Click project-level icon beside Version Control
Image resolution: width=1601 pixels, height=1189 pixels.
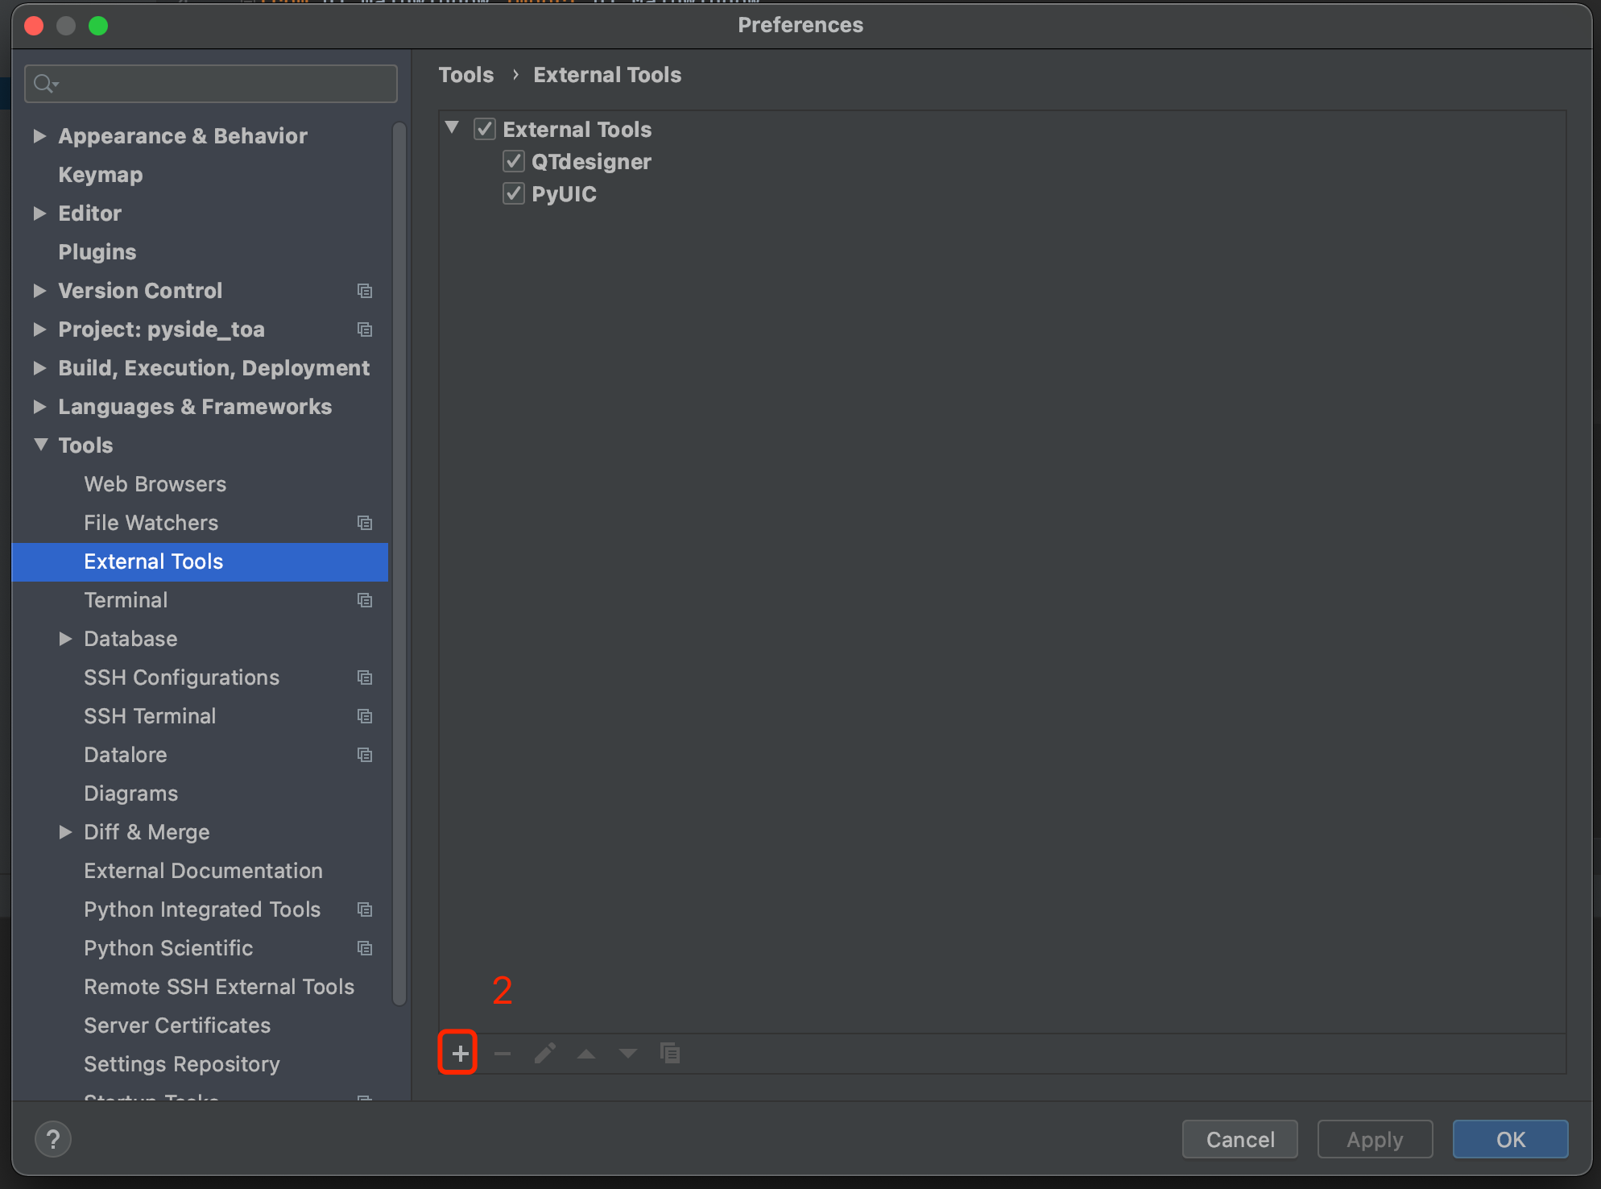click(x=365, y=291)
